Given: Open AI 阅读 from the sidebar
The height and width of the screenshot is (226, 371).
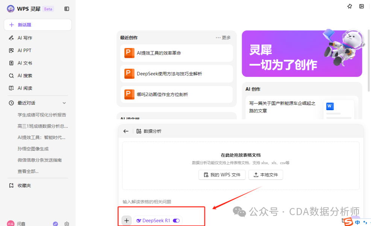Looking at the screenshot, I should [x=25, y=88].
